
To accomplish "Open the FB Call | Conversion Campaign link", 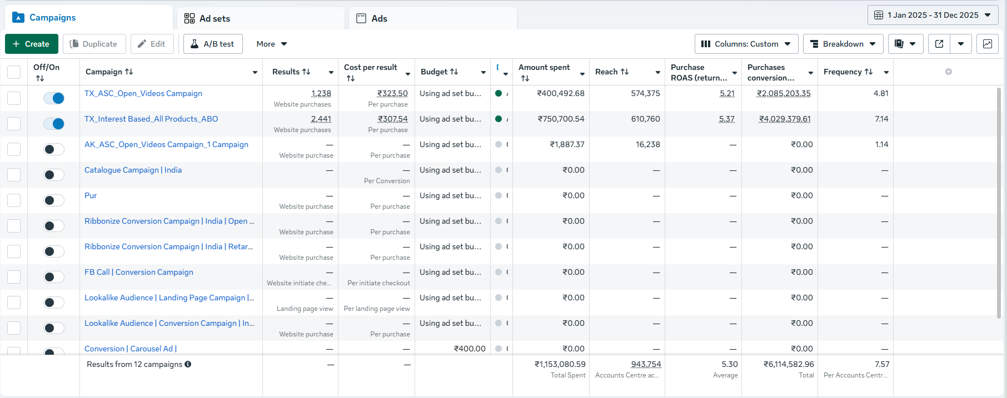I will [x=139, y=272].
